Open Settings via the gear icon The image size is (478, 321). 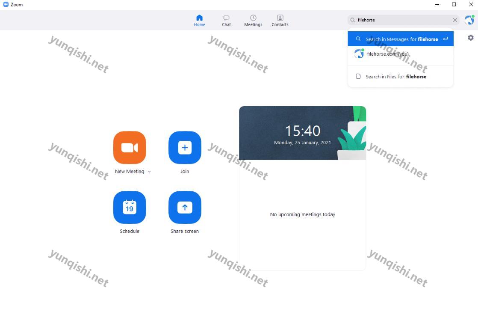[x=471, y=38]
